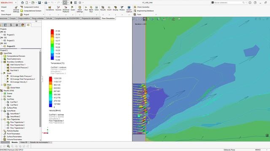Select Global Mesh in tree
Image resolution: width=270 pixels, height=151 pixels.
15,88
